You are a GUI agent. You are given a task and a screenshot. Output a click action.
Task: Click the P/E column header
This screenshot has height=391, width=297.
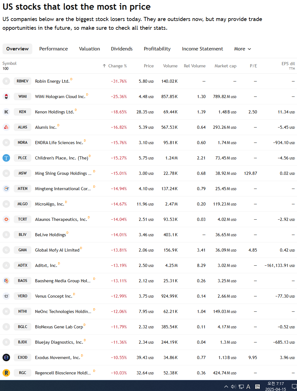click(x=253, y=66)
